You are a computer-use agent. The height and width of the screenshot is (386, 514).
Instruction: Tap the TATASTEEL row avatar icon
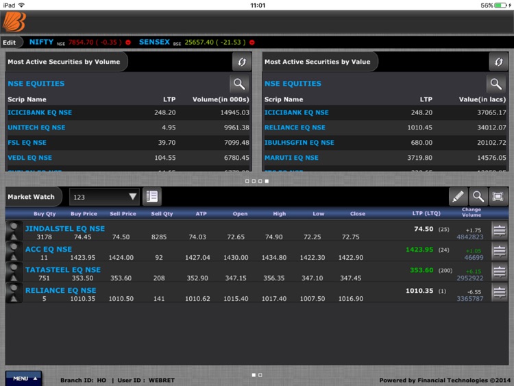[14, 272]
